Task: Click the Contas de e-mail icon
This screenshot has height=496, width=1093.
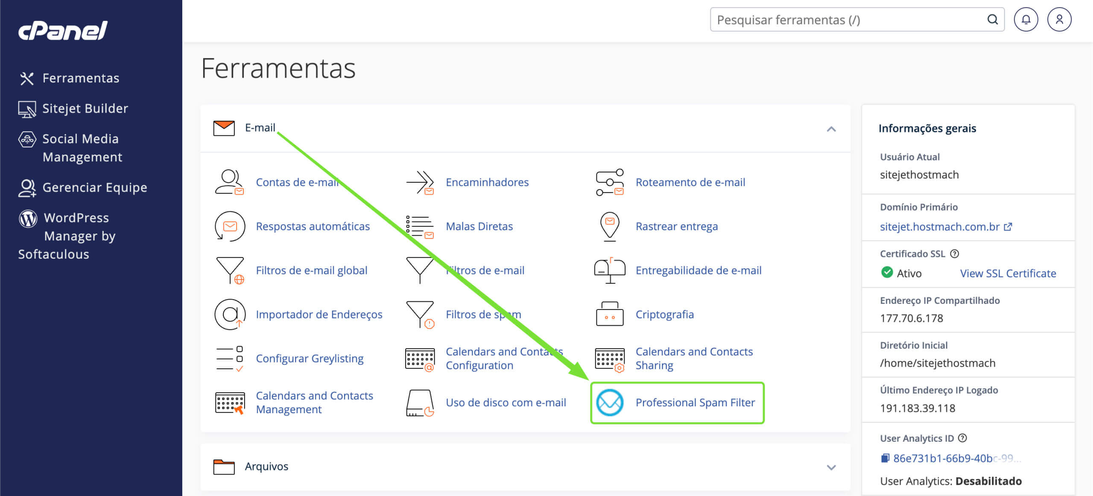Action: (x=229, y=182)
